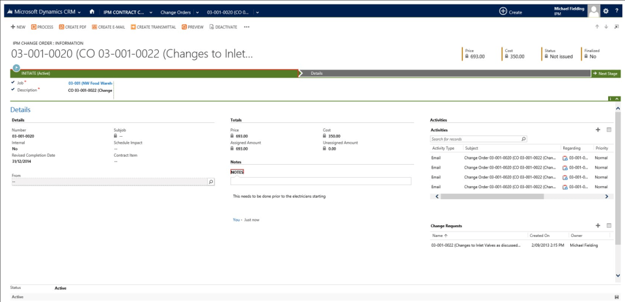Click CREATE TRANSMITTAL command
The image size is (625, 302).
pyautogui.click(x=153, y=27)
